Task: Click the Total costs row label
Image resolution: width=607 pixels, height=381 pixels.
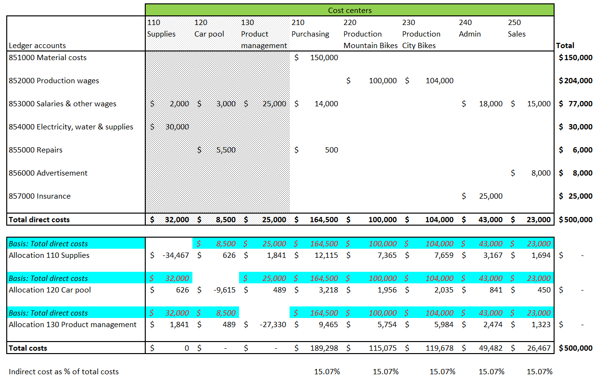Action: [28, 348]
